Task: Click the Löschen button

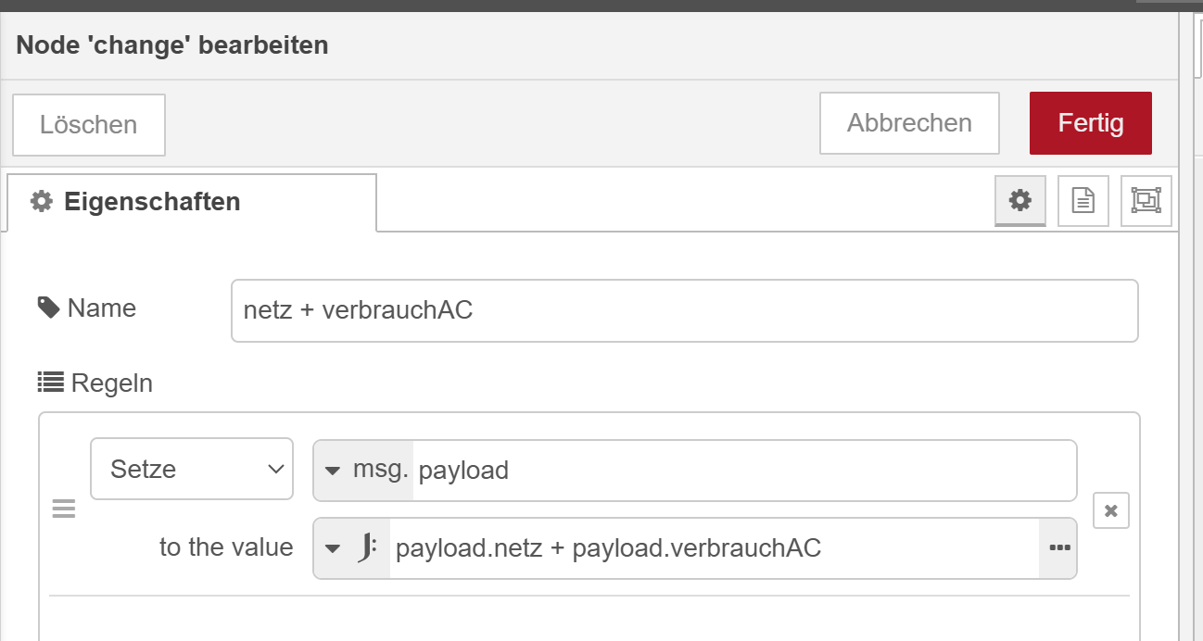Action: (89, 124)
